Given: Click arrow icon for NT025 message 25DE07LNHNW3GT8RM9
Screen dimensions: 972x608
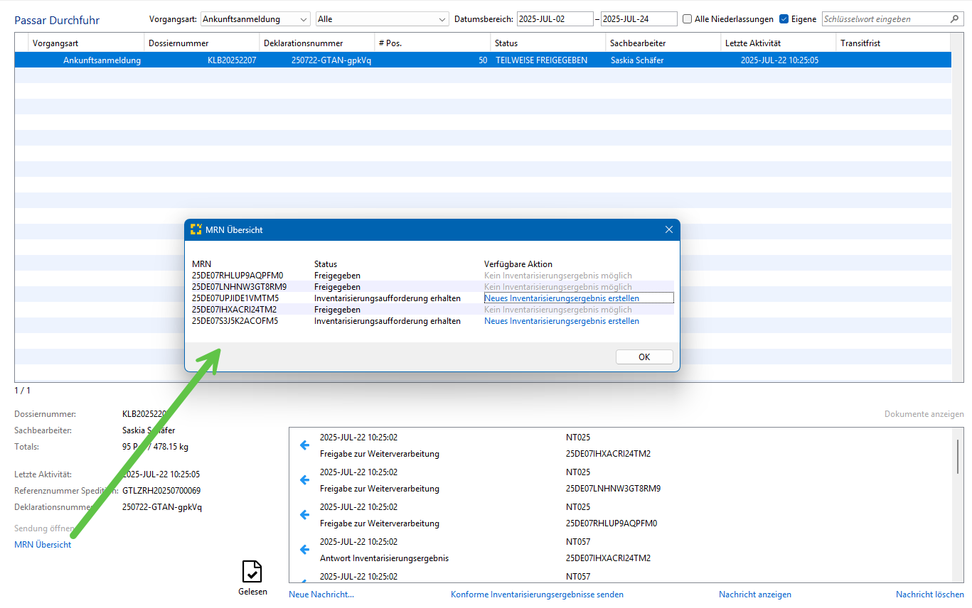Looking at the screenshot, I should [x=304, y=480].
